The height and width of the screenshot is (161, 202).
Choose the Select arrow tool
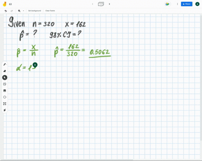(x=5, y=78)
